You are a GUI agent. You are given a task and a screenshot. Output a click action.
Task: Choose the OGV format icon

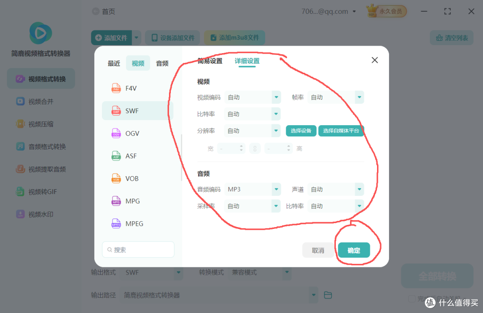click(x=116, y=133)
